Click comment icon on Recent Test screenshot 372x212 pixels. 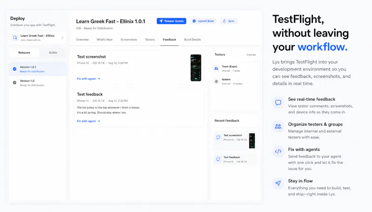tap(218, 137)
